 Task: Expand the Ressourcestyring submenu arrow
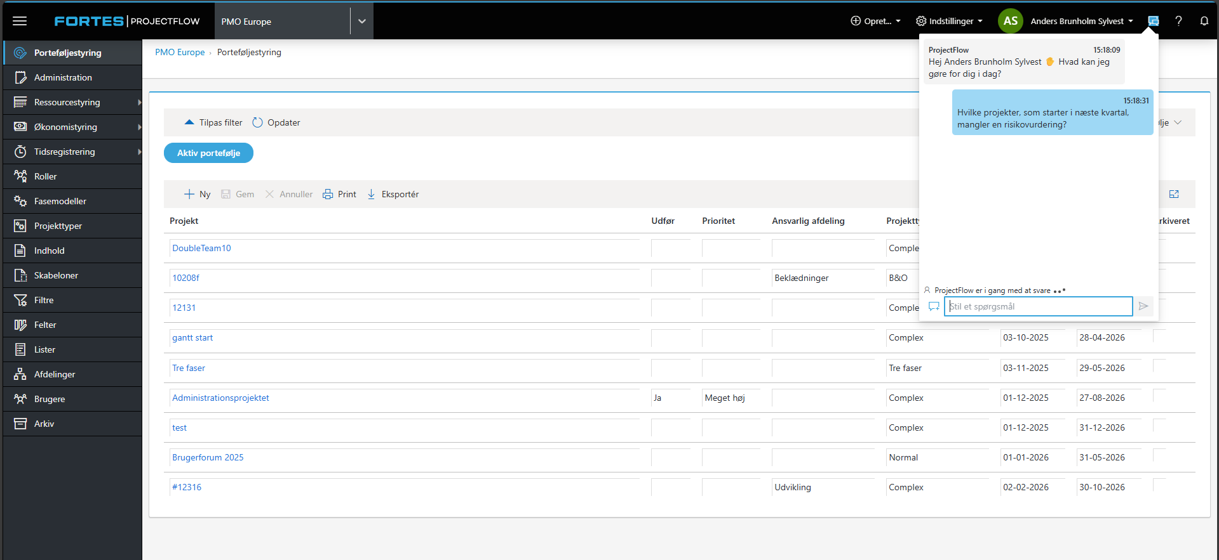click(139, 102)
